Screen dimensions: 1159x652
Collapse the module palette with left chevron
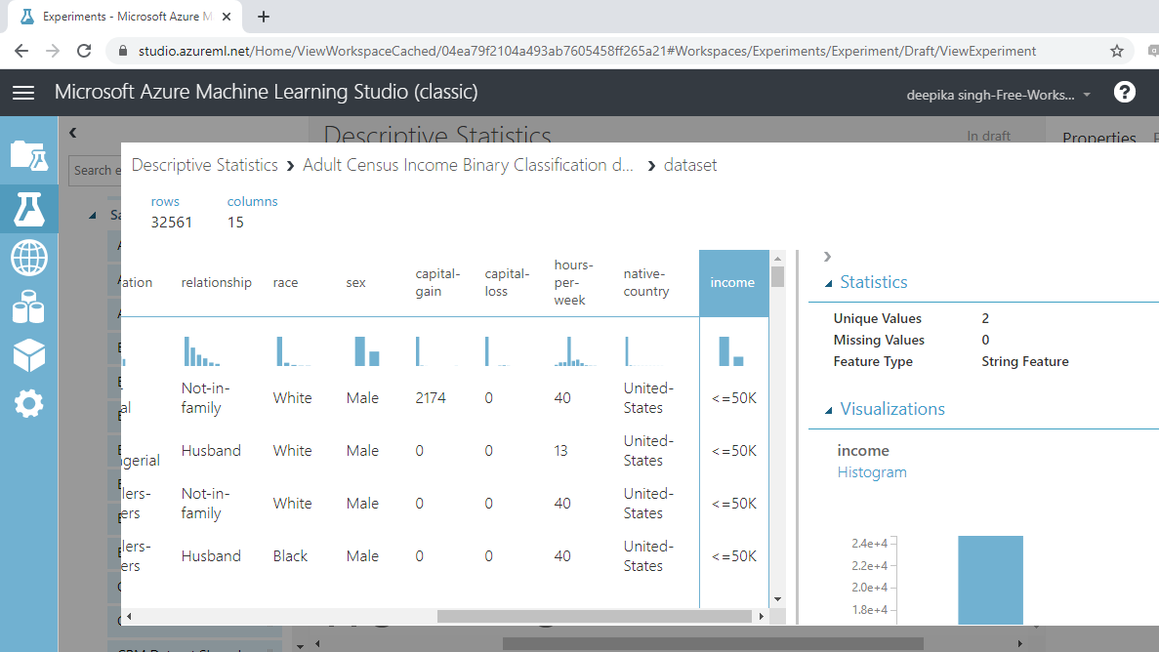coord(72,133)
